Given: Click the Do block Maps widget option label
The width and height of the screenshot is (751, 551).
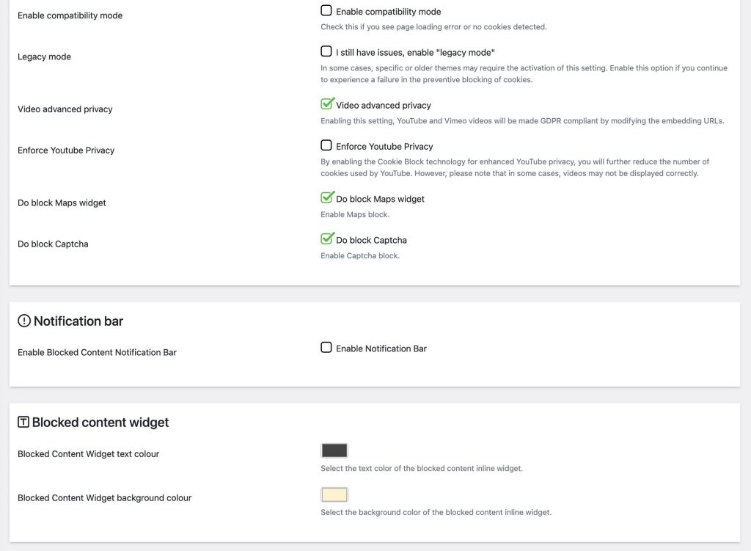Looking at the screenshot, I should (x=380, y=199).
